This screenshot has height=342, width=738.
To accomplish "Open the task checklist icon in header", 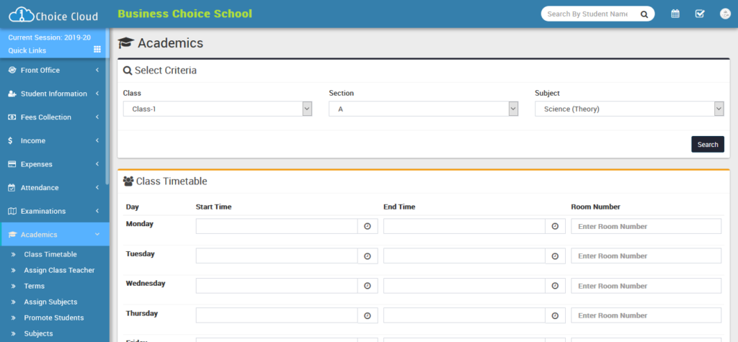I will click(700, 14).
